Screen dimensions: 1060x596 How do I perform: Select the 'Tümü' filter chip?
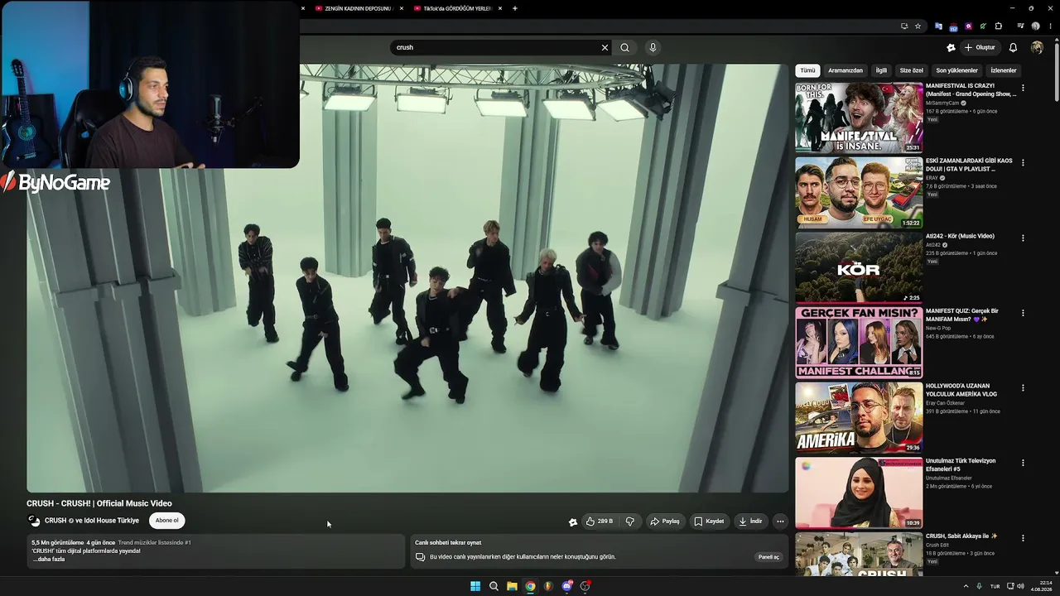(x=807, y=70)
